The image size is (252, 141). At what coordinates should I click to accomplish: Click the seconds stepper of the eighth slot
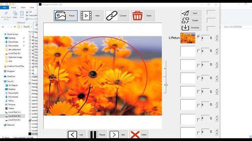(x=217, y=132)
